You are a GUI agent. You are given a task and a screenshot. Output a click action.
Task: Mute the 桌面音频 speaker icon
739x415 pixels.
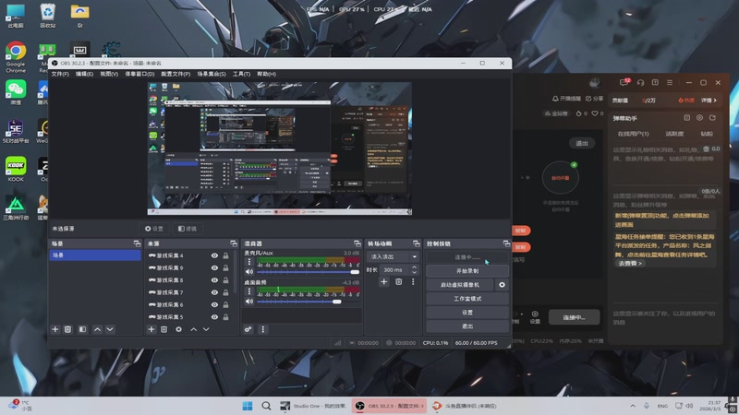(249, 302)
